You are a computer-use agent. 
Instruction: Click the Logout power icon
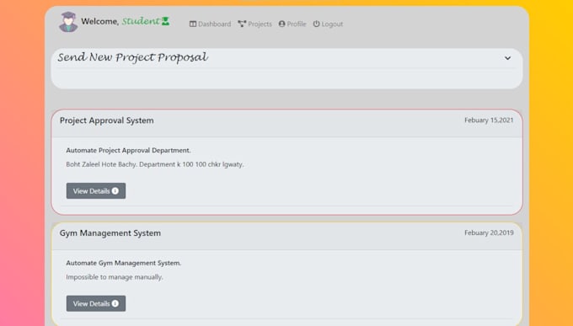coord(316,24)
